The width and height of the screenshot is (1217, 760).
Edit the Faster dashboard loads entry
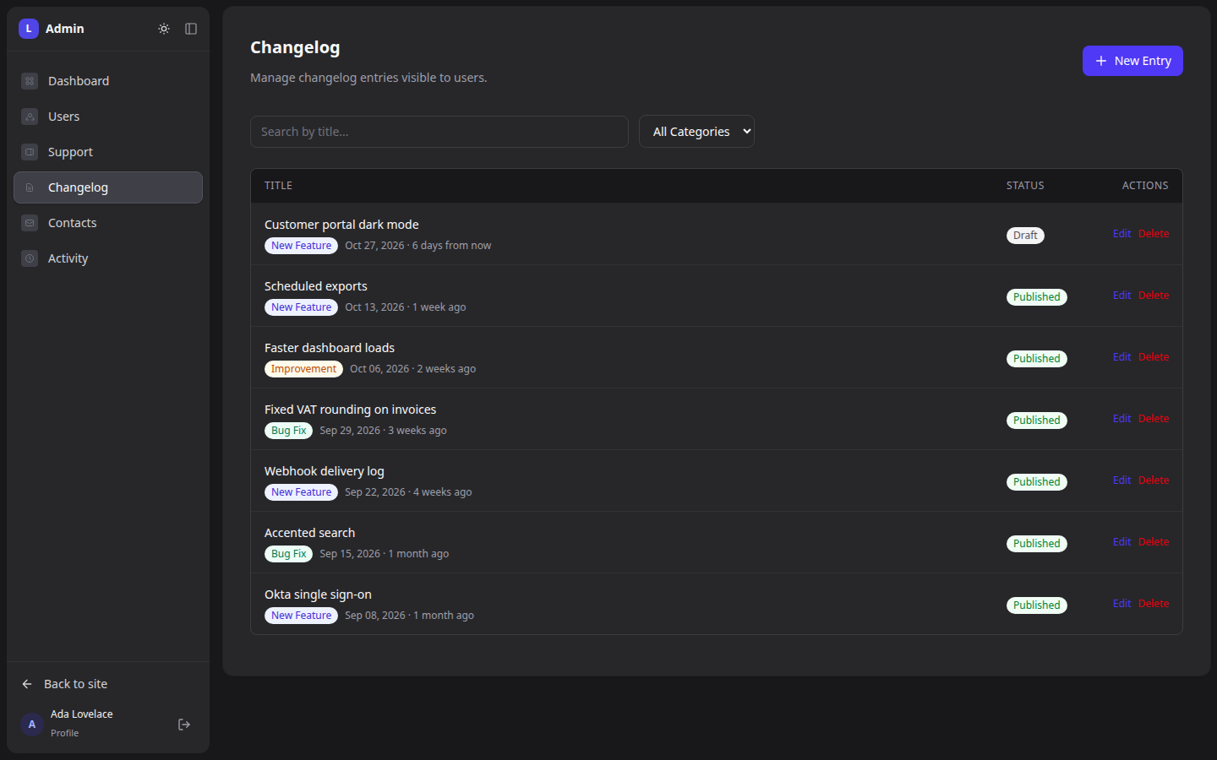1121,357
